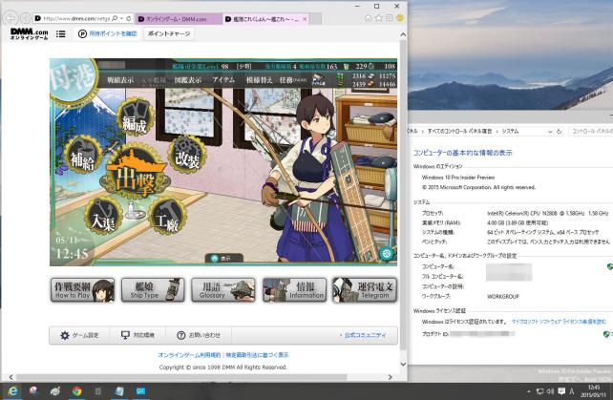The width and height of the screenshot is (613, 400).
Task: Click the horizontal scrollbar right arrow
Action: [390, 377]
